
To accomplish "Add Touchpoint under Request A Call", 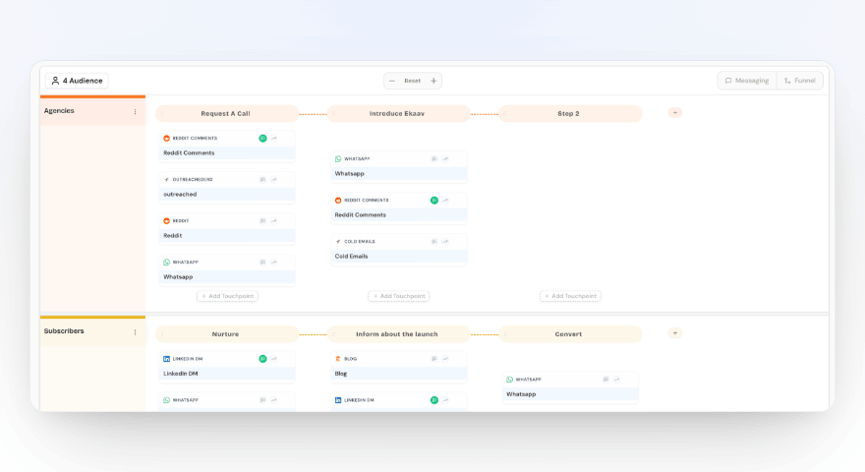I will [227, 296].
